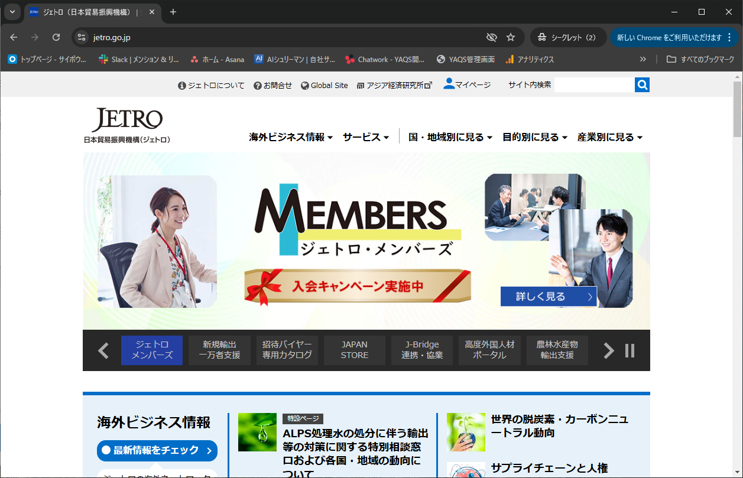
Task: Open the ALPS処理水 article link
Action: 355,453
